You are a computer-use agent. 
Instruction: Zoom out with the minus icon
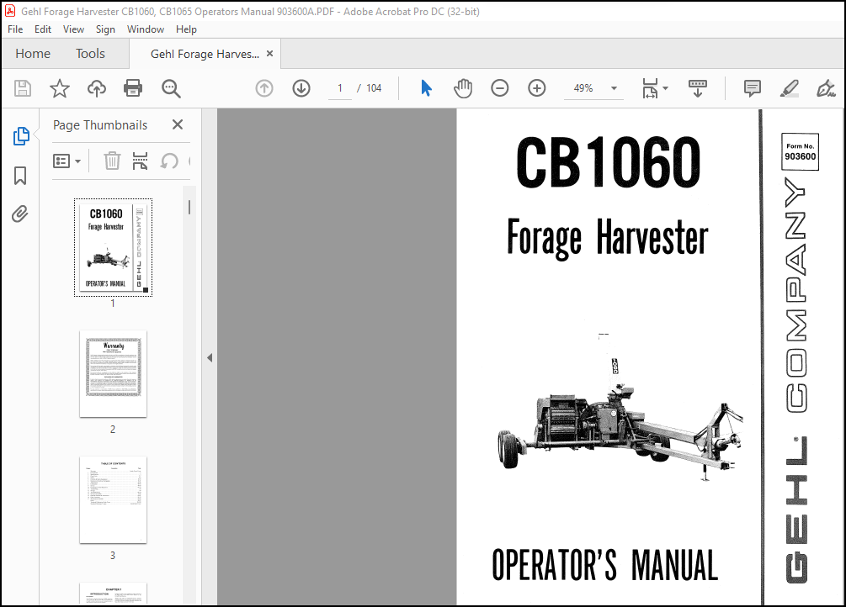(x=500, y=88)
